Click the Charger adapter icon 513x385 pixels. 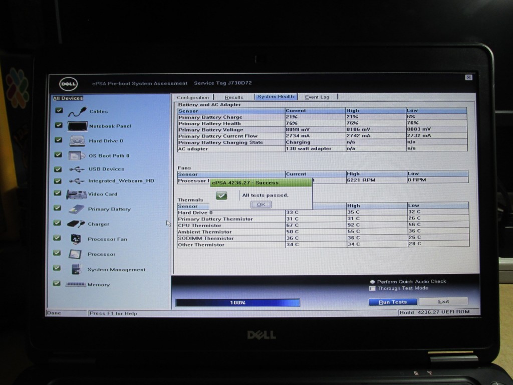coord(76,224)
